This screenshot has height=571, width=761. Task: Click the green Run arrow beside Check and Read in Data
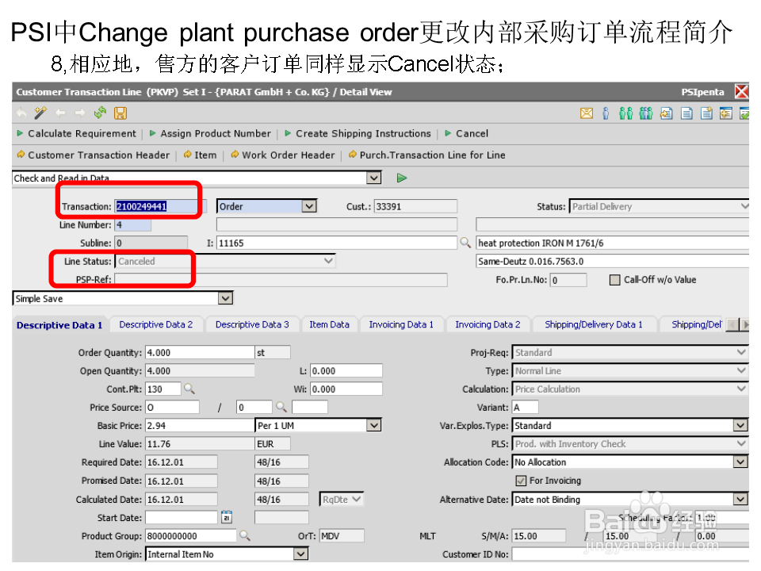401,178
